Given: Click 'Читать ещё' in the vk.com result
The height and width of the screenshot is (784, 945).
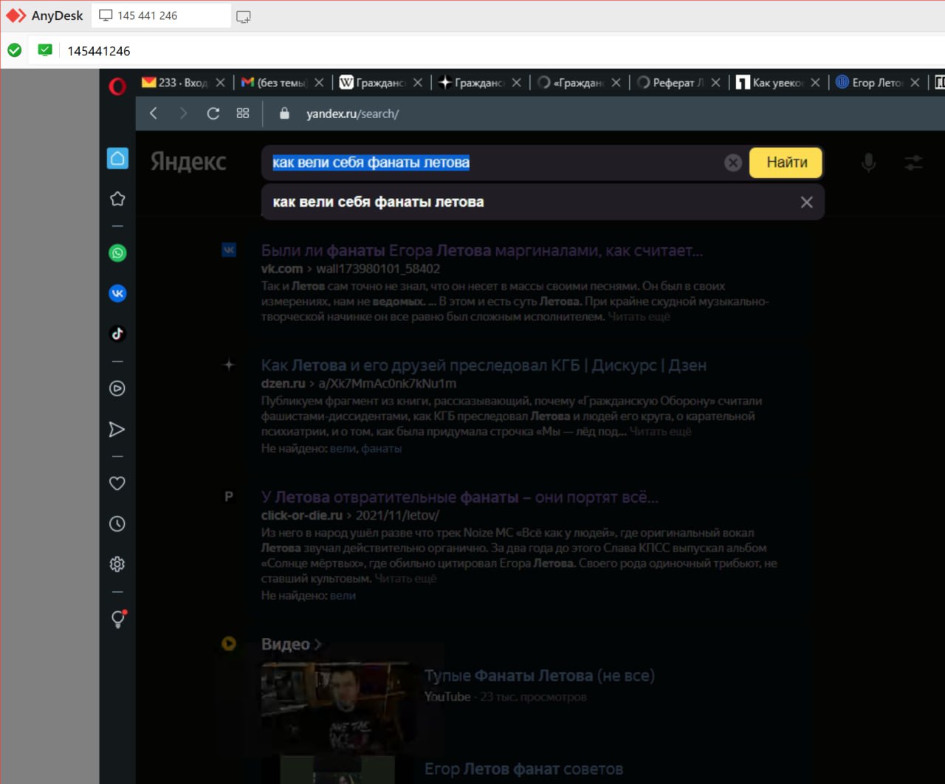Looking at the screenshot, I should [639, 317].
